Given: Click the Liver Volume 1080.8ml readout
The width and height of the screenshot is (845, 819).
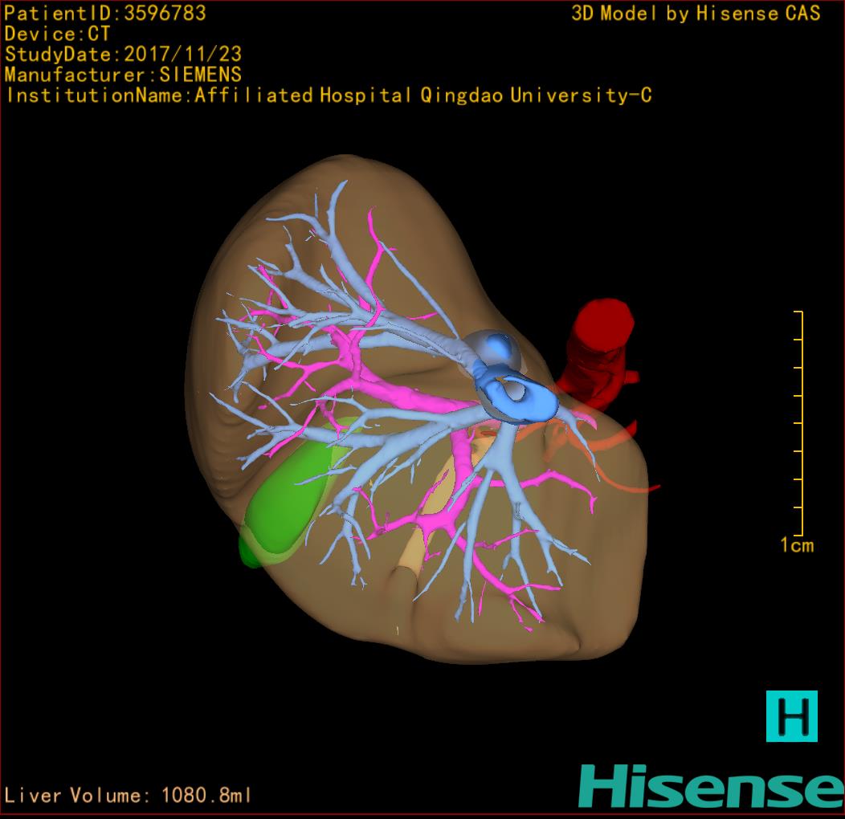Looking at the screenshot, I should point(129,796).
